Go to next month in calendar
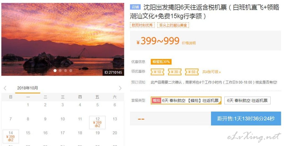 coord(120,88)
